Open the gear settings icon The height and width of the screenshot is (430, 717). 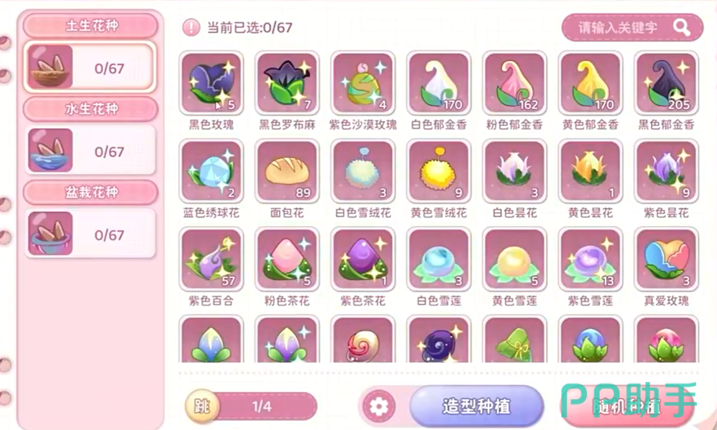379,406
